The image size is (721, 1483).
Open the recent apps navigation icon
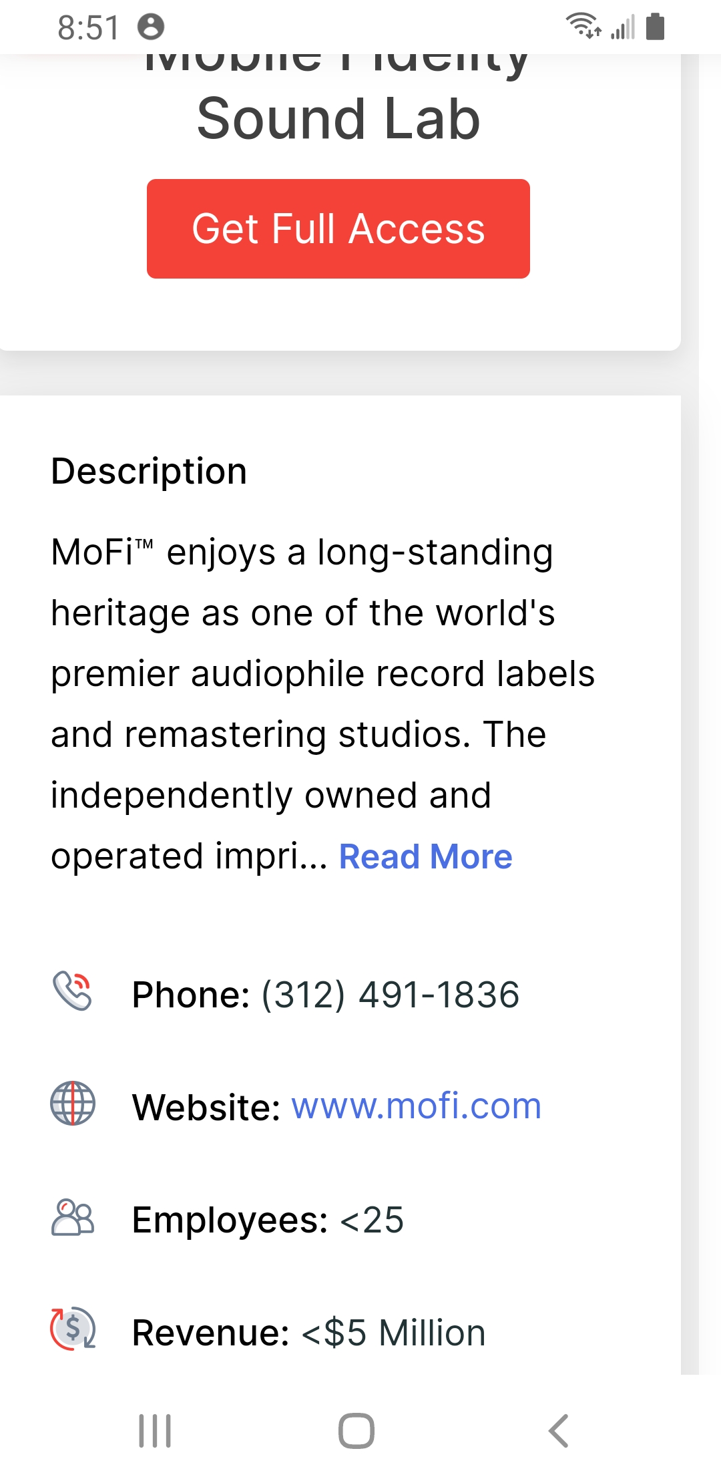click(155, 1431)
